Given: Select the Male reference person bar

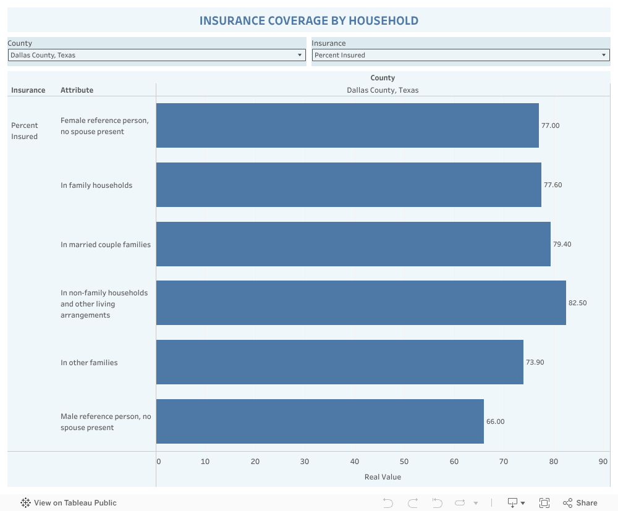Looking at the screenshot, I should click(320, 421).
